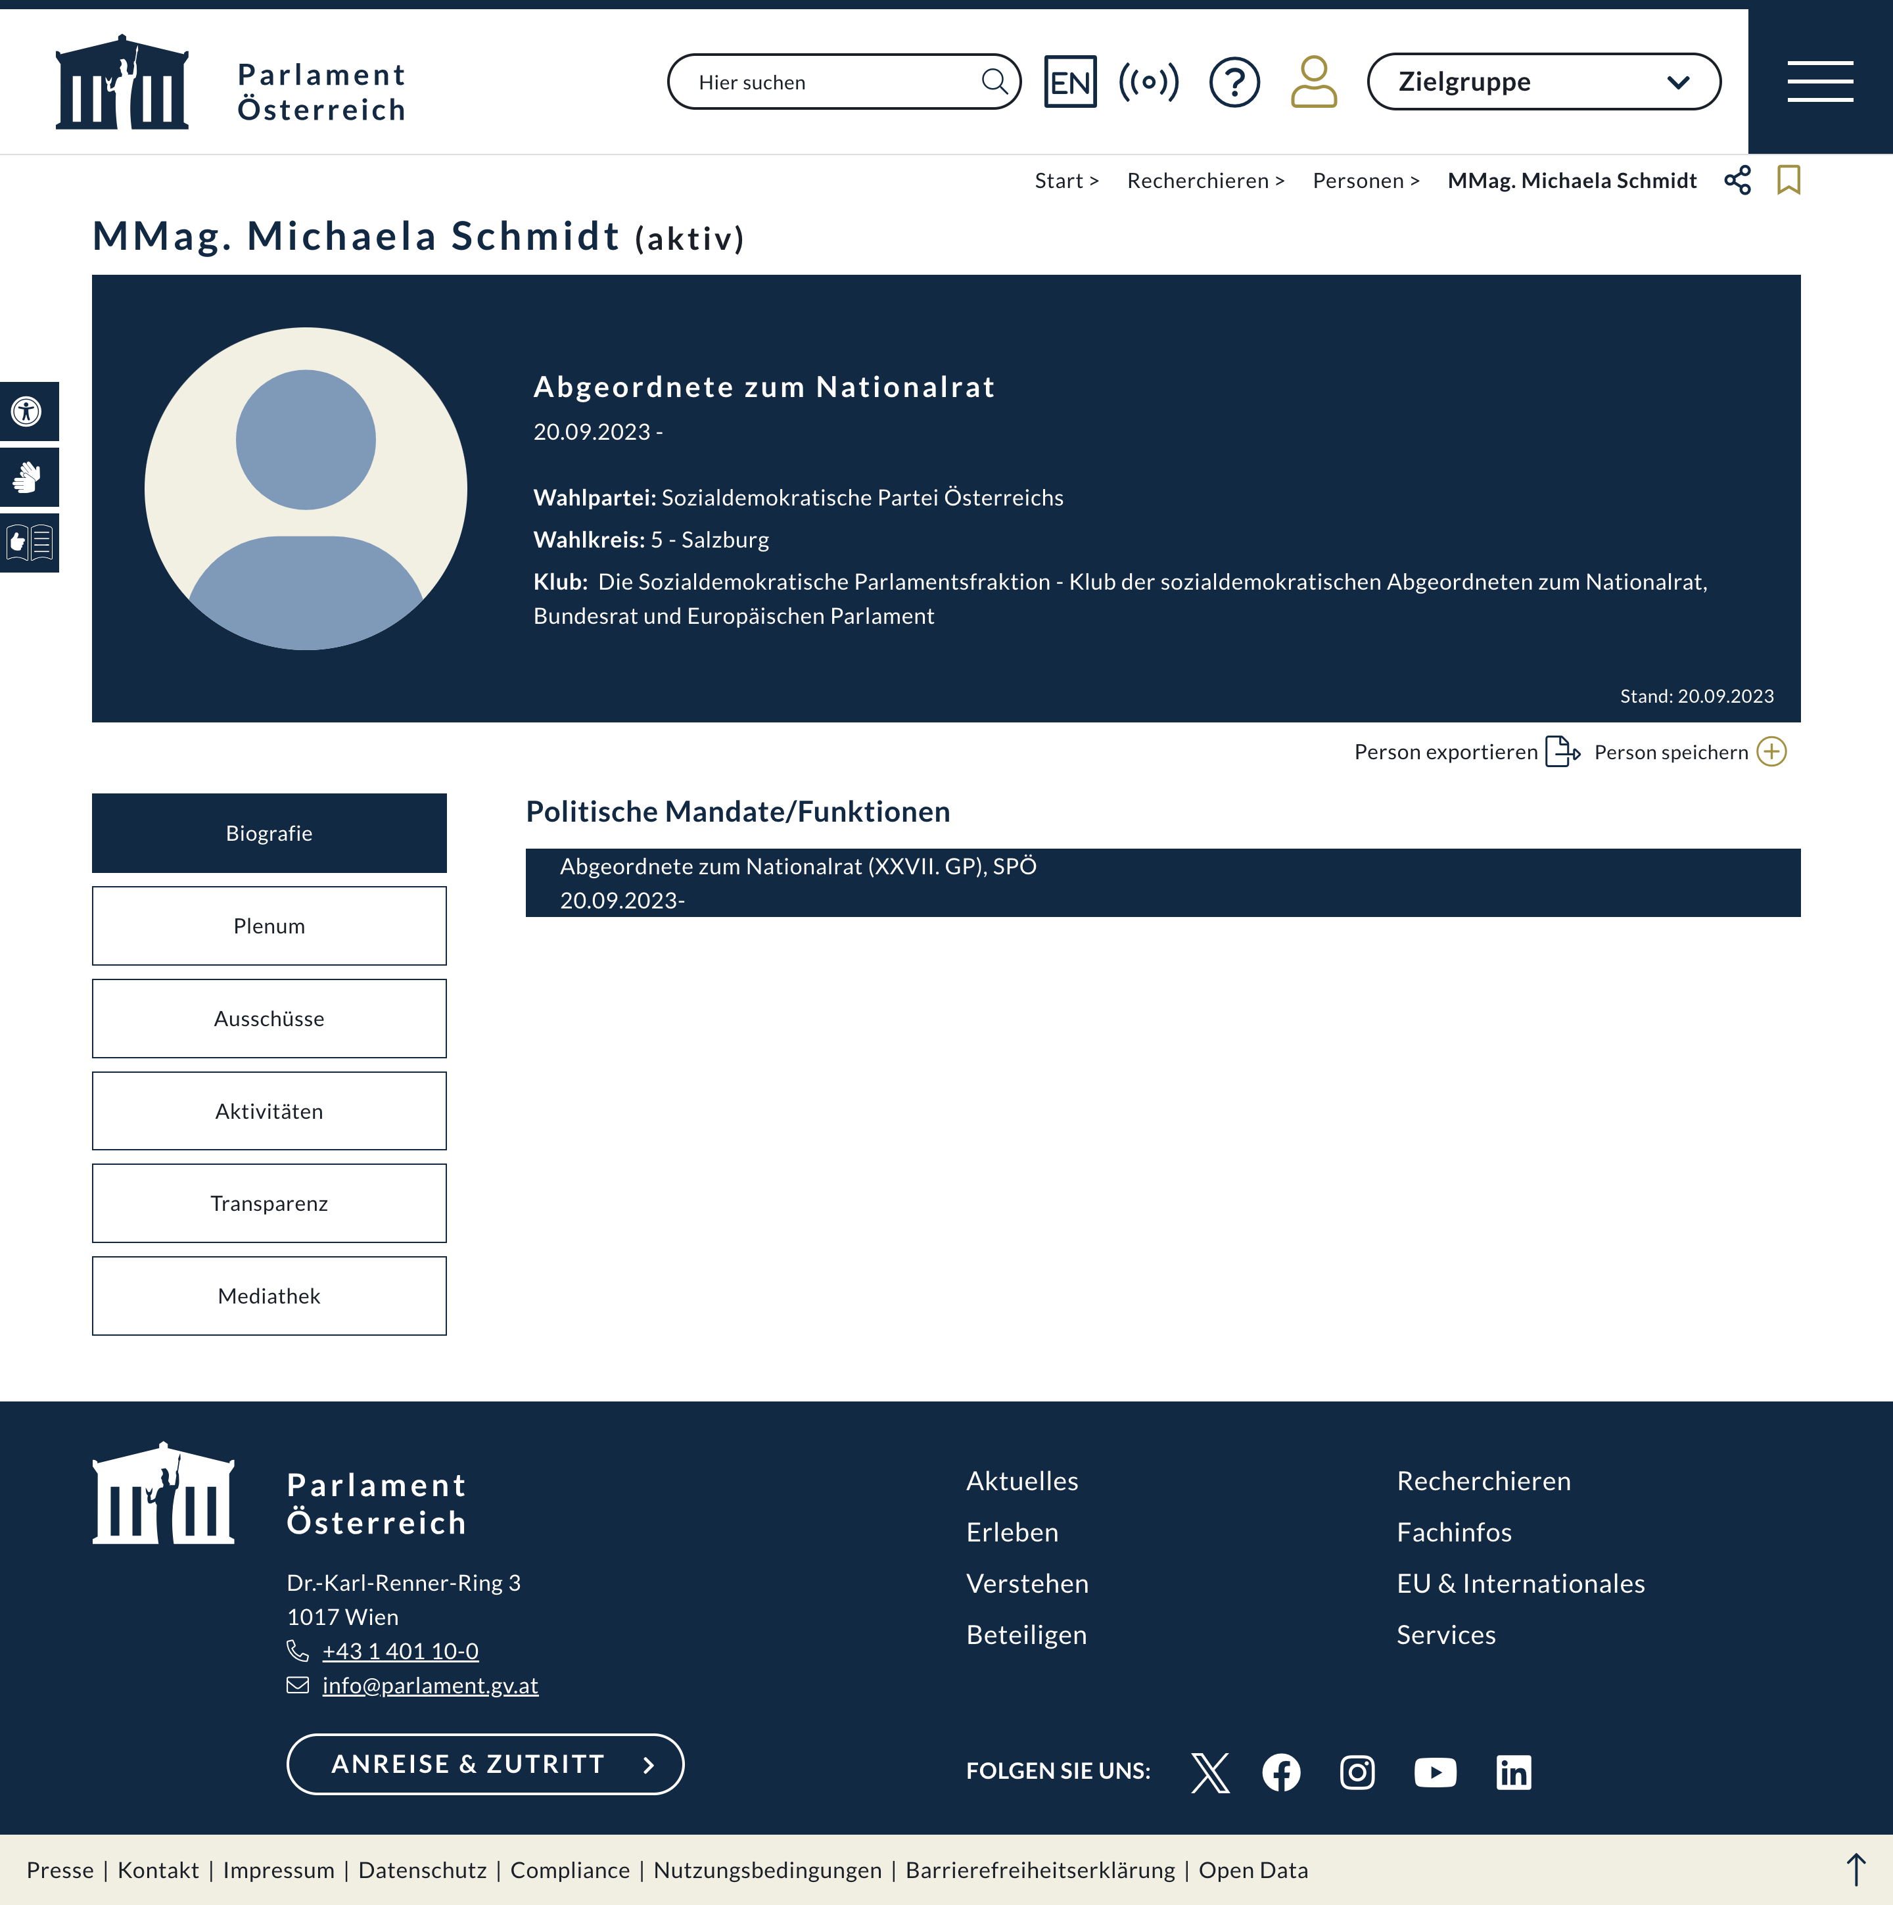This screenshot has width=1893, height=1905.
Task: Click the ANREISE & ZUTRITT button
Action: 485,1764
